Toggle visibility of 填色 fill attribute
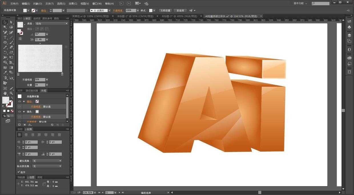The height and width of the screenshot is (195, 354). click(x=20, y=112)
